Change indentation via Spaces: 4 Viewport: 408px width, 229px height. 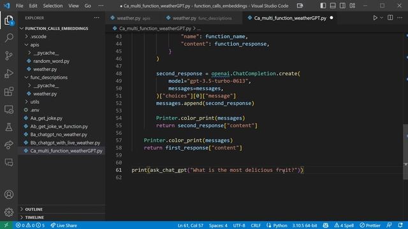(x=218, y=225)
